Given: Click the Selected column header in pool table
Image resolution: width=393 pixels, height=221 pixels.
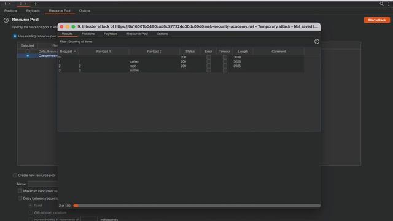Looking at the screenshot, I should coord(27,45).
